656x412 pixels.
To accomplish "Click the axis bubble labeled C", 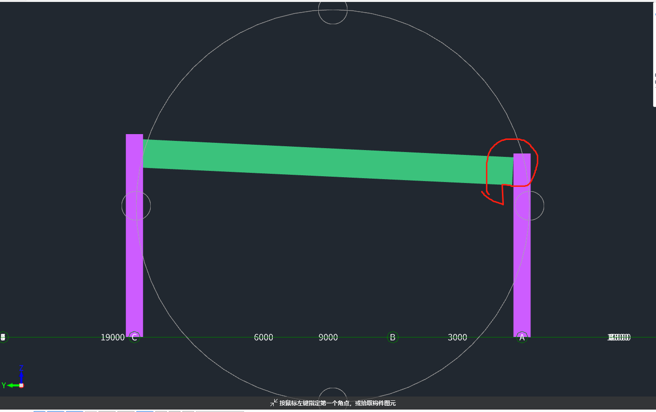I will 134,337.
